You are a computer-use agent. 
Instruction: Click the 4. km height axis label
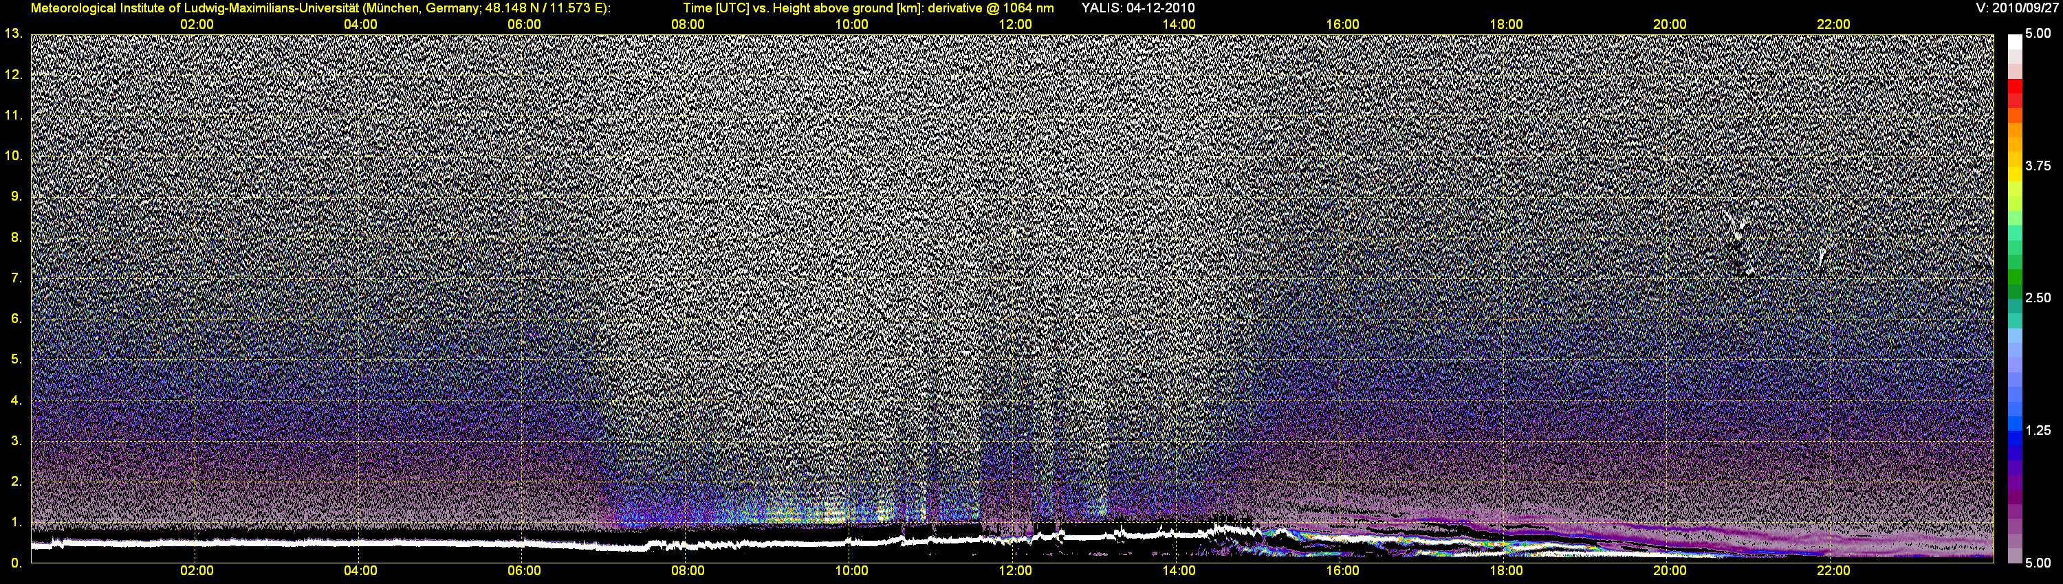click(x=17, y=400)
